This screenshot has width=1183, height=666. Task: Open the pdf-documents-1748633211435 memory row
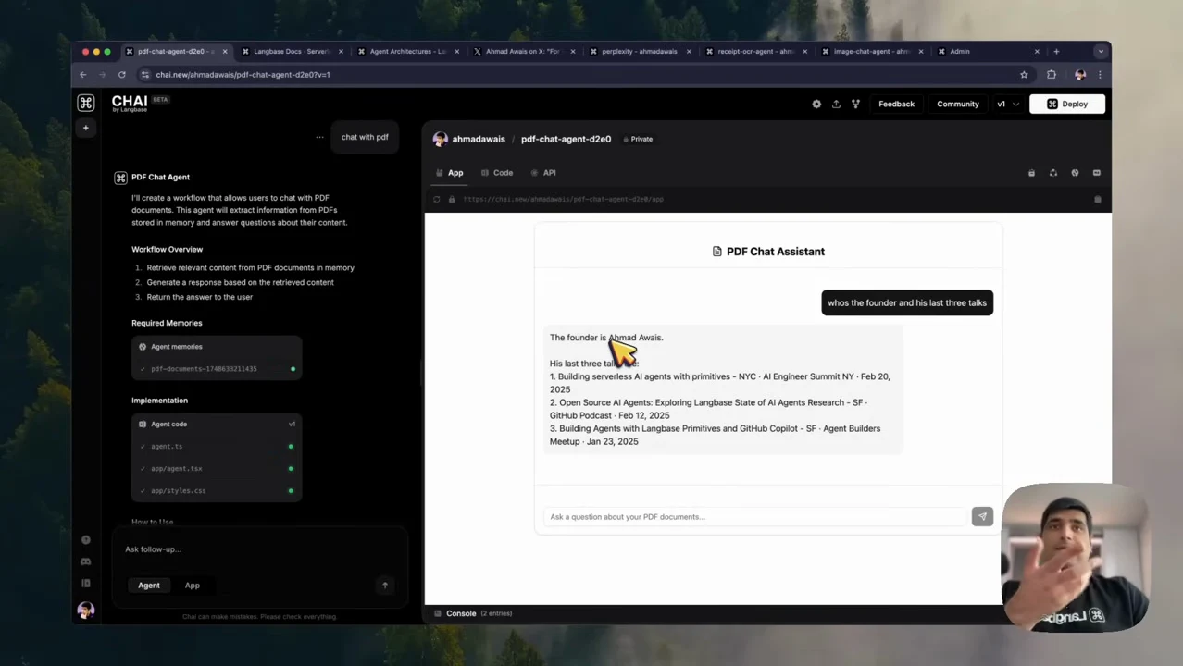pyautogui.click(x=216, y=369)
